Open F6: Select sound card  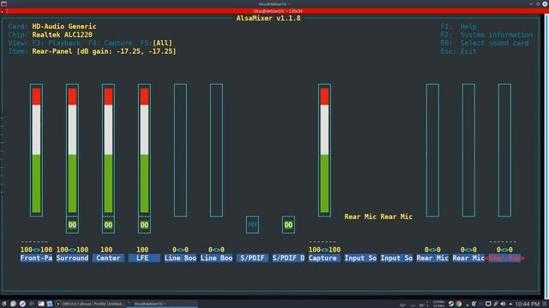click(485, 43)
